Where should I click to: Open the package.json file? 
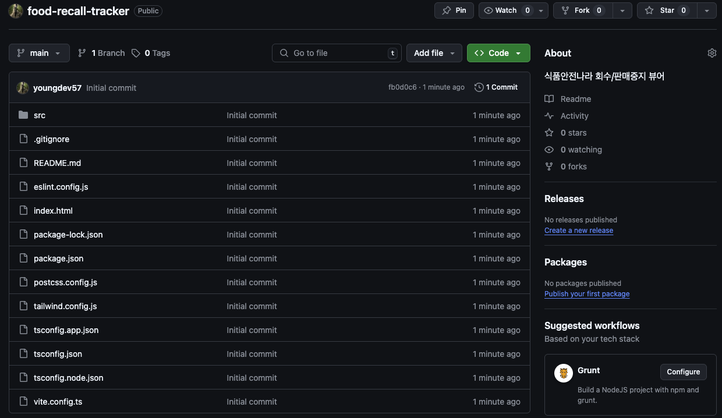pyautogui.click(x=58, y=258)
